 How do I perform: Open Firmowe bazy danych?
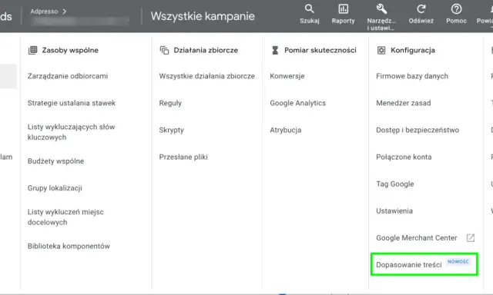412,76
